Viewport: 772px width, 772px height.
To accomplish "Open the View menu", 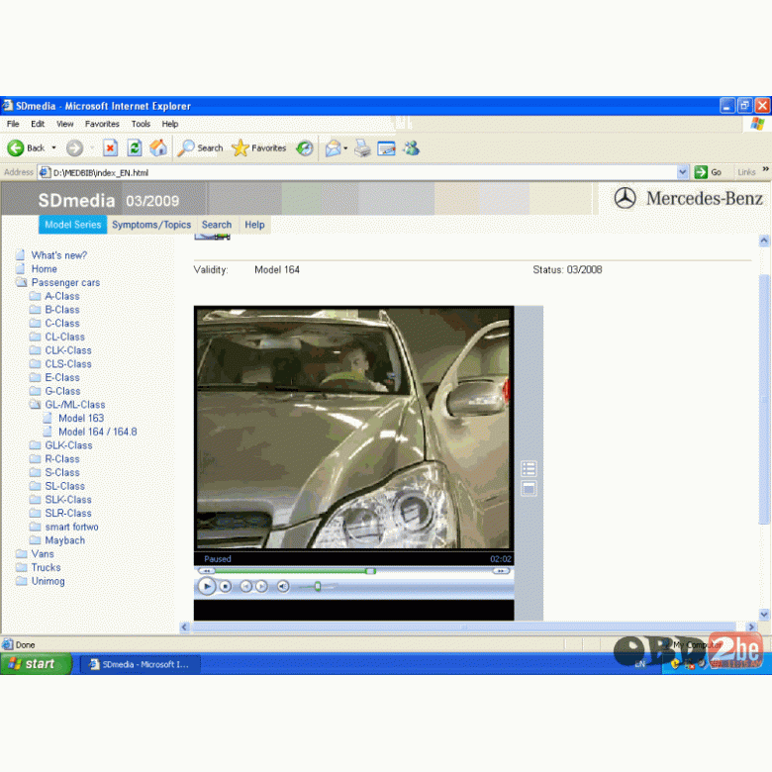I will coord(64,124).
